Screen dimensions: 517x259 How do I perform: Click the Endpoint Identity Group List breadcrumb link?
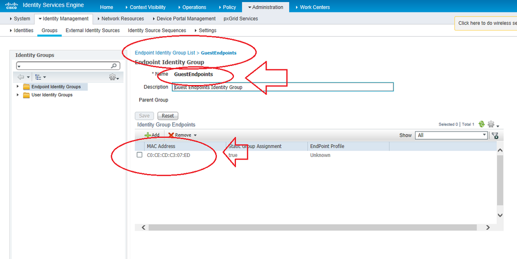click(x=165, y=53)
